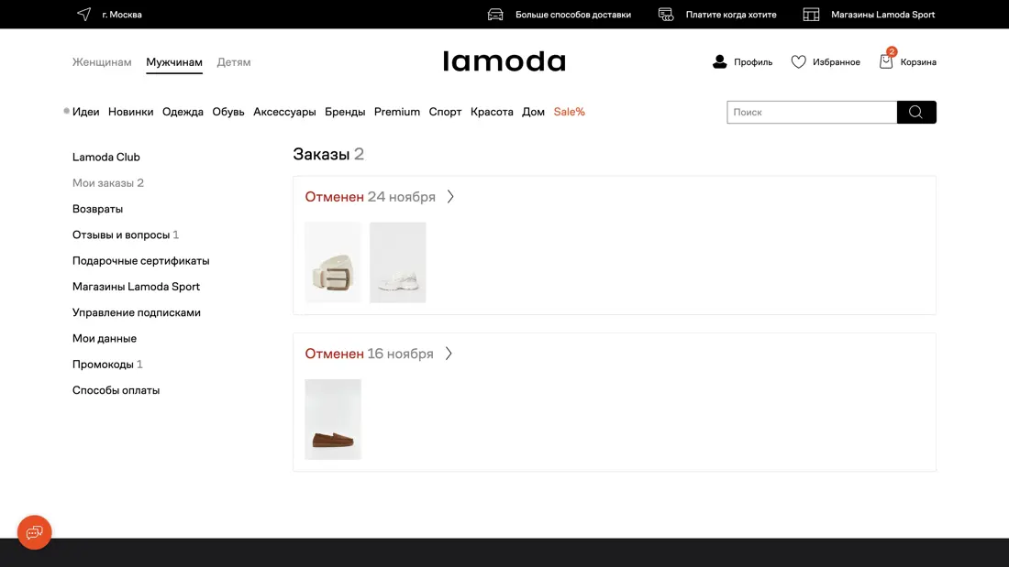Switch to the Детям tab

[234, 61]
